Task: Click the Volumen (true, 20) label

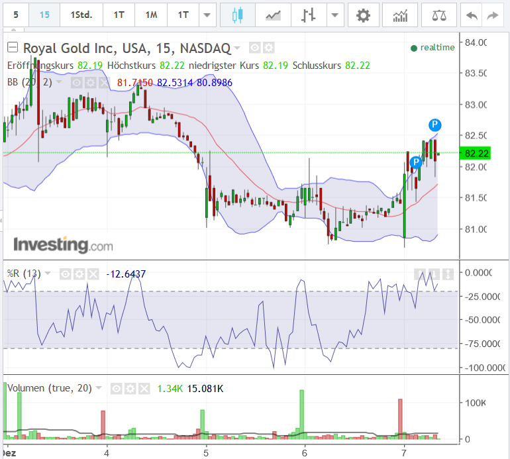Action: coord(50,388)
